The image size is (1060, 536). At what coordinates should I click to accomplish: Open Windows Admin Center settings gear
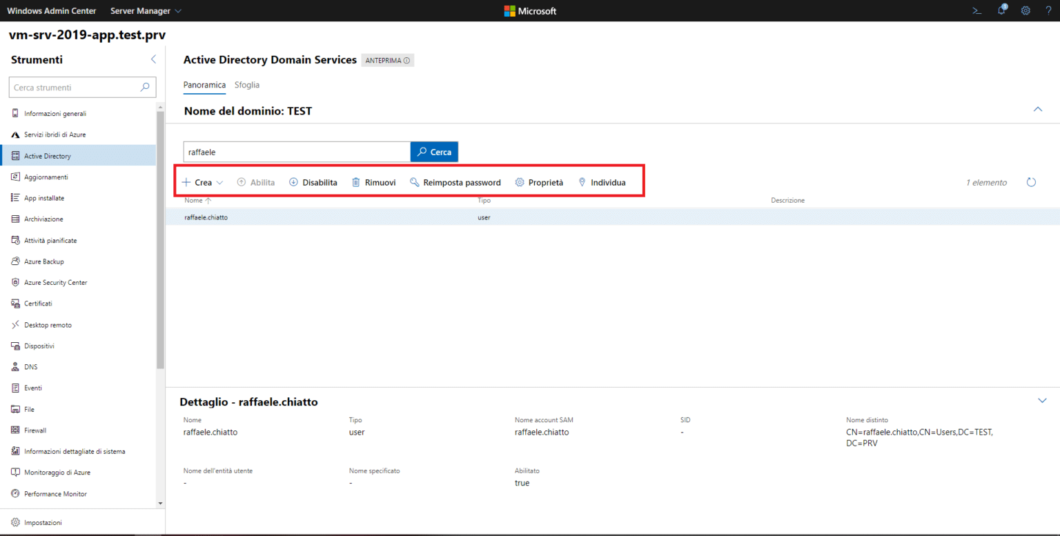point(1025,10)
